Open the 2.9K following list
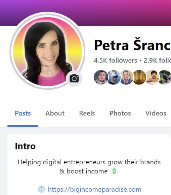 click(x=157, y=60)
